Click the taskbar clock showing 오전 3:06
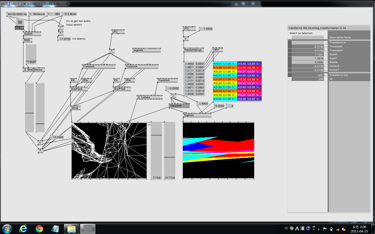 tap(359, 229)
